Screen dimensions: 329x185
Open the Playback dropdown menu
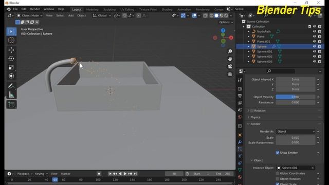click(25, 174)
